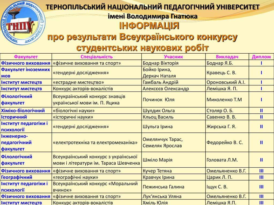Click the teacher cell Столяр О. Б.
The image size is (274, 205).
point(227,111)
